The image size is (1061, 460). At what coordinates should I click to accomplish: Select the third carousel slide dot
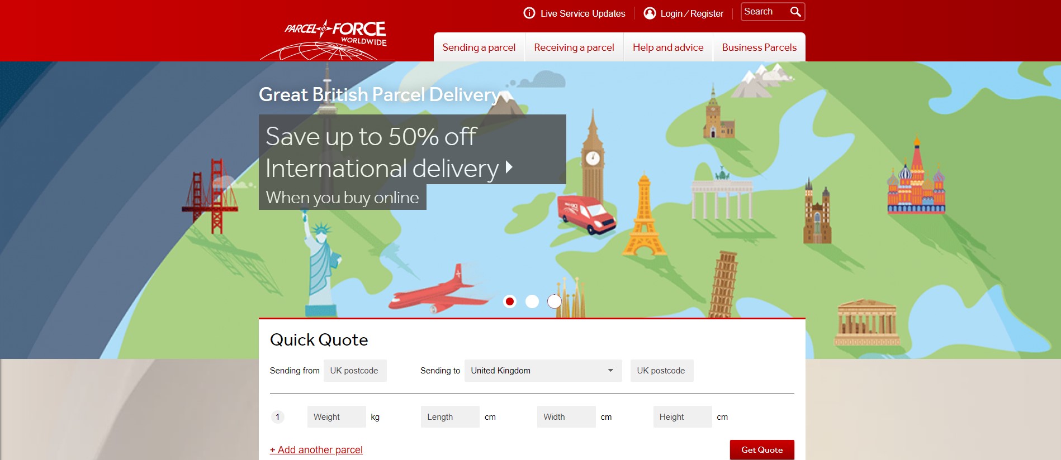tap(554, 301)
